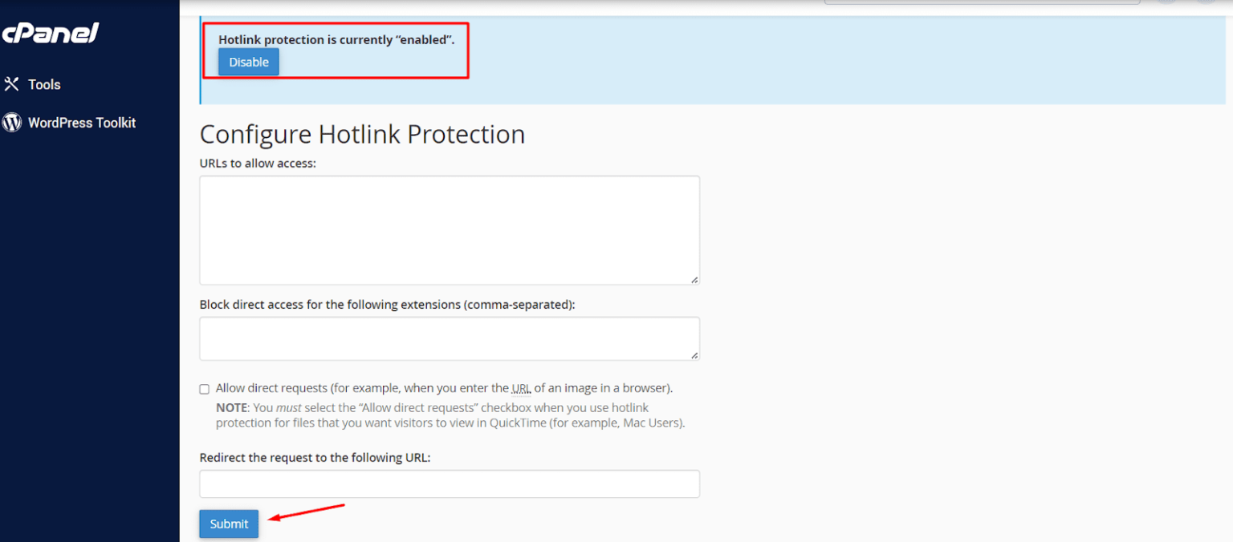Image resolution: width=1233 pixels, height=542 pixels.
Task: Click the blocked extensions input field
Action: point(449,338)
